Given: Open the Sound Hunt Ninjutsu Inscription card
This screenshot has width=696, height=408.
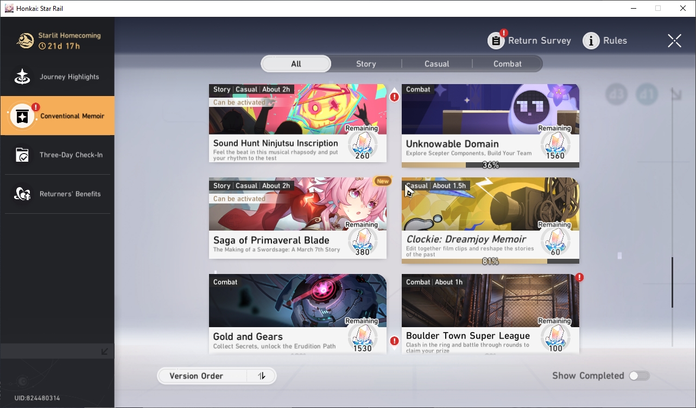Looking at the screenshot, I should [298, 123].
